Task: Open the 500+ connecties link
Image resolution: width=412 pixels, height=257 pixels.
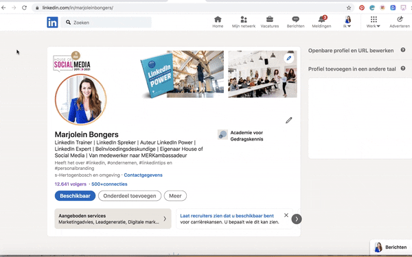Action: click(x=109, y=184)
